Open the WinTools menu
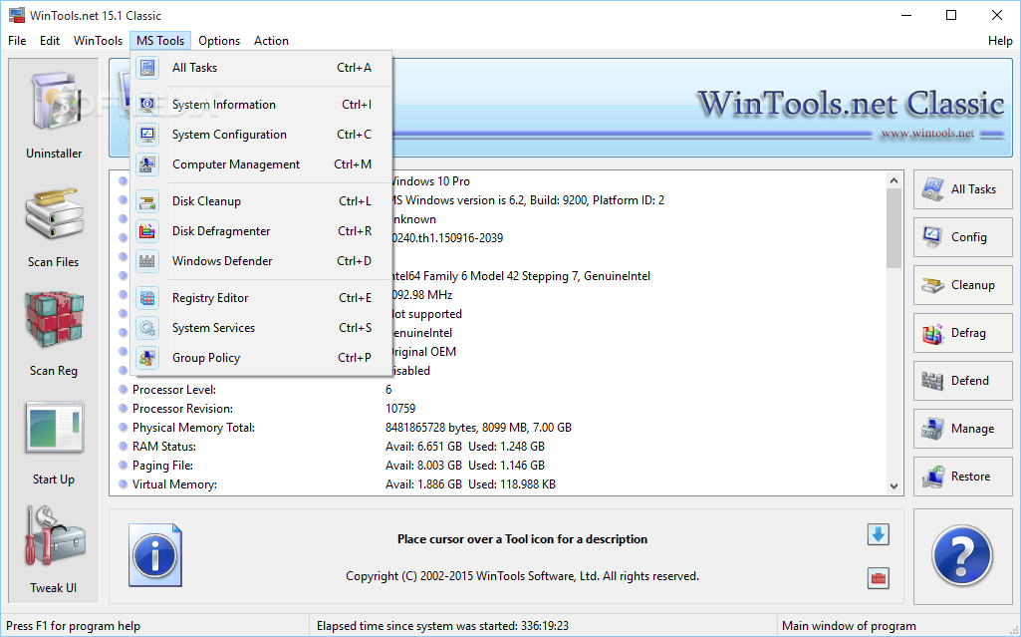This screenshot has width=1021, height=637. (99, 41)
